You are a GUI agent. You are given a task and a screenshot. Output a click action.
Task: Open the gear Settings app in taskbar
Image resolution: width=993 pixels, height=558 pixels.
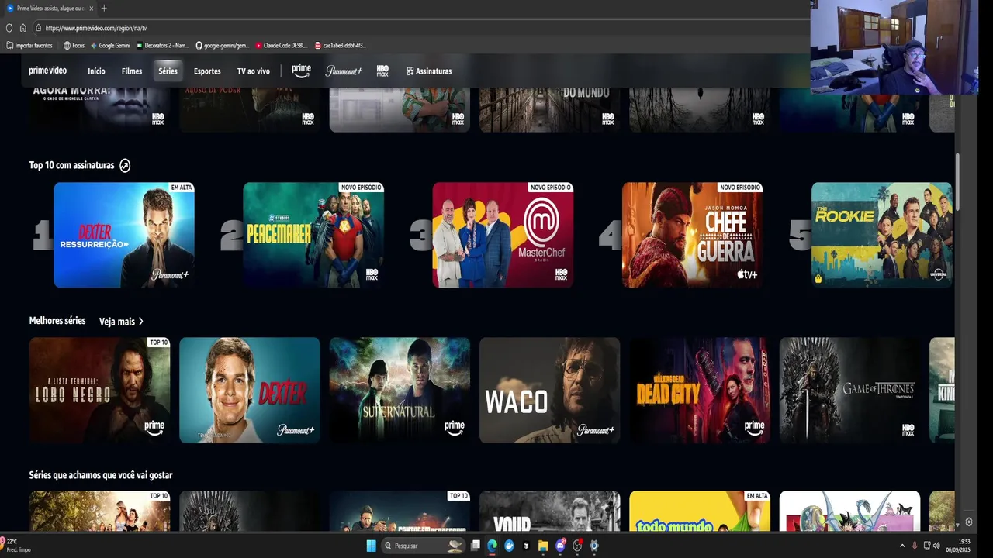pyautogui.click(x=594, y=546)
